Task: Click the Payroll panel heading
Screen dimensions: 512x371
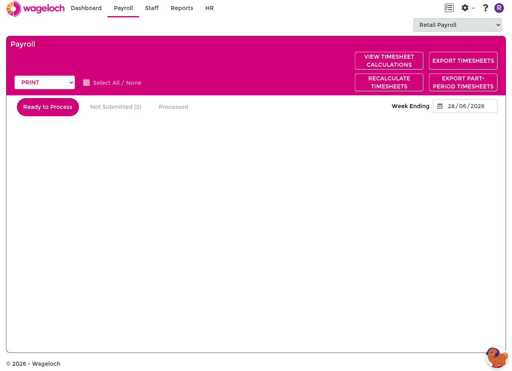Action: (23, 44)
